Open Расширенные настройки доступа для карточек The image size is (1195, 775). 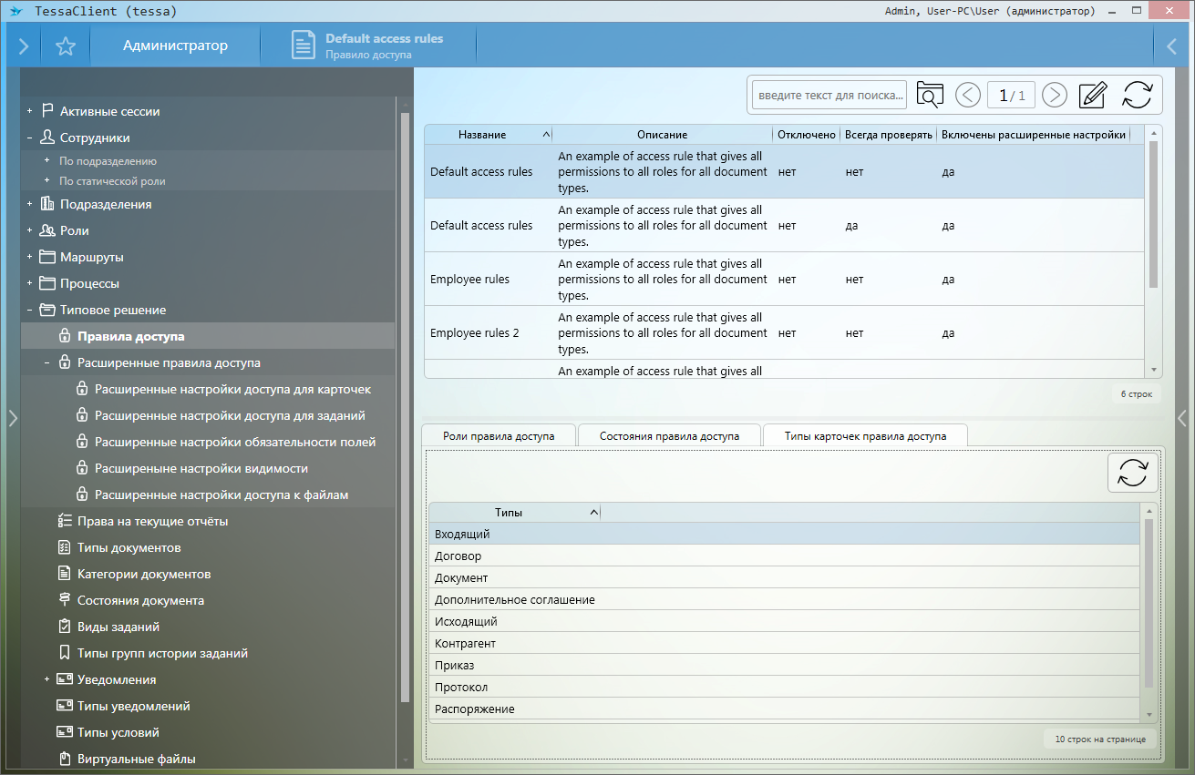coord(232,389)
